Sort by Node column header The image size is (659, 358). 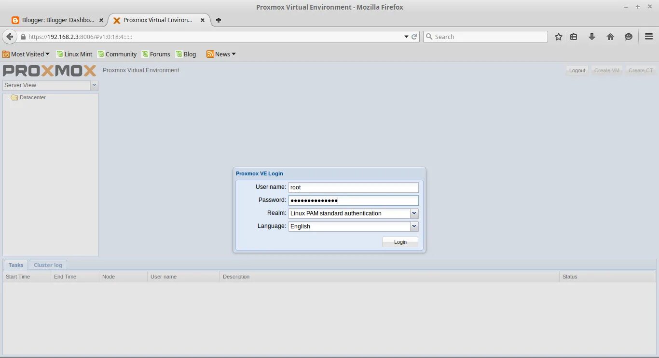click(x=123, y=277)
